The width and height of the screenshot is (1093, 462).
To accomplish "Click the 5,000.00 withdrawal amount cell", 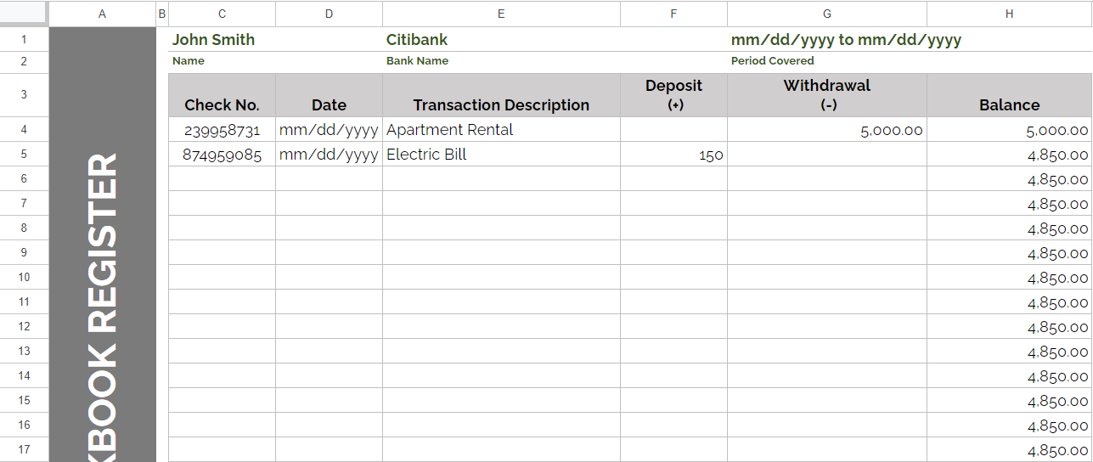I will (827, 129).
